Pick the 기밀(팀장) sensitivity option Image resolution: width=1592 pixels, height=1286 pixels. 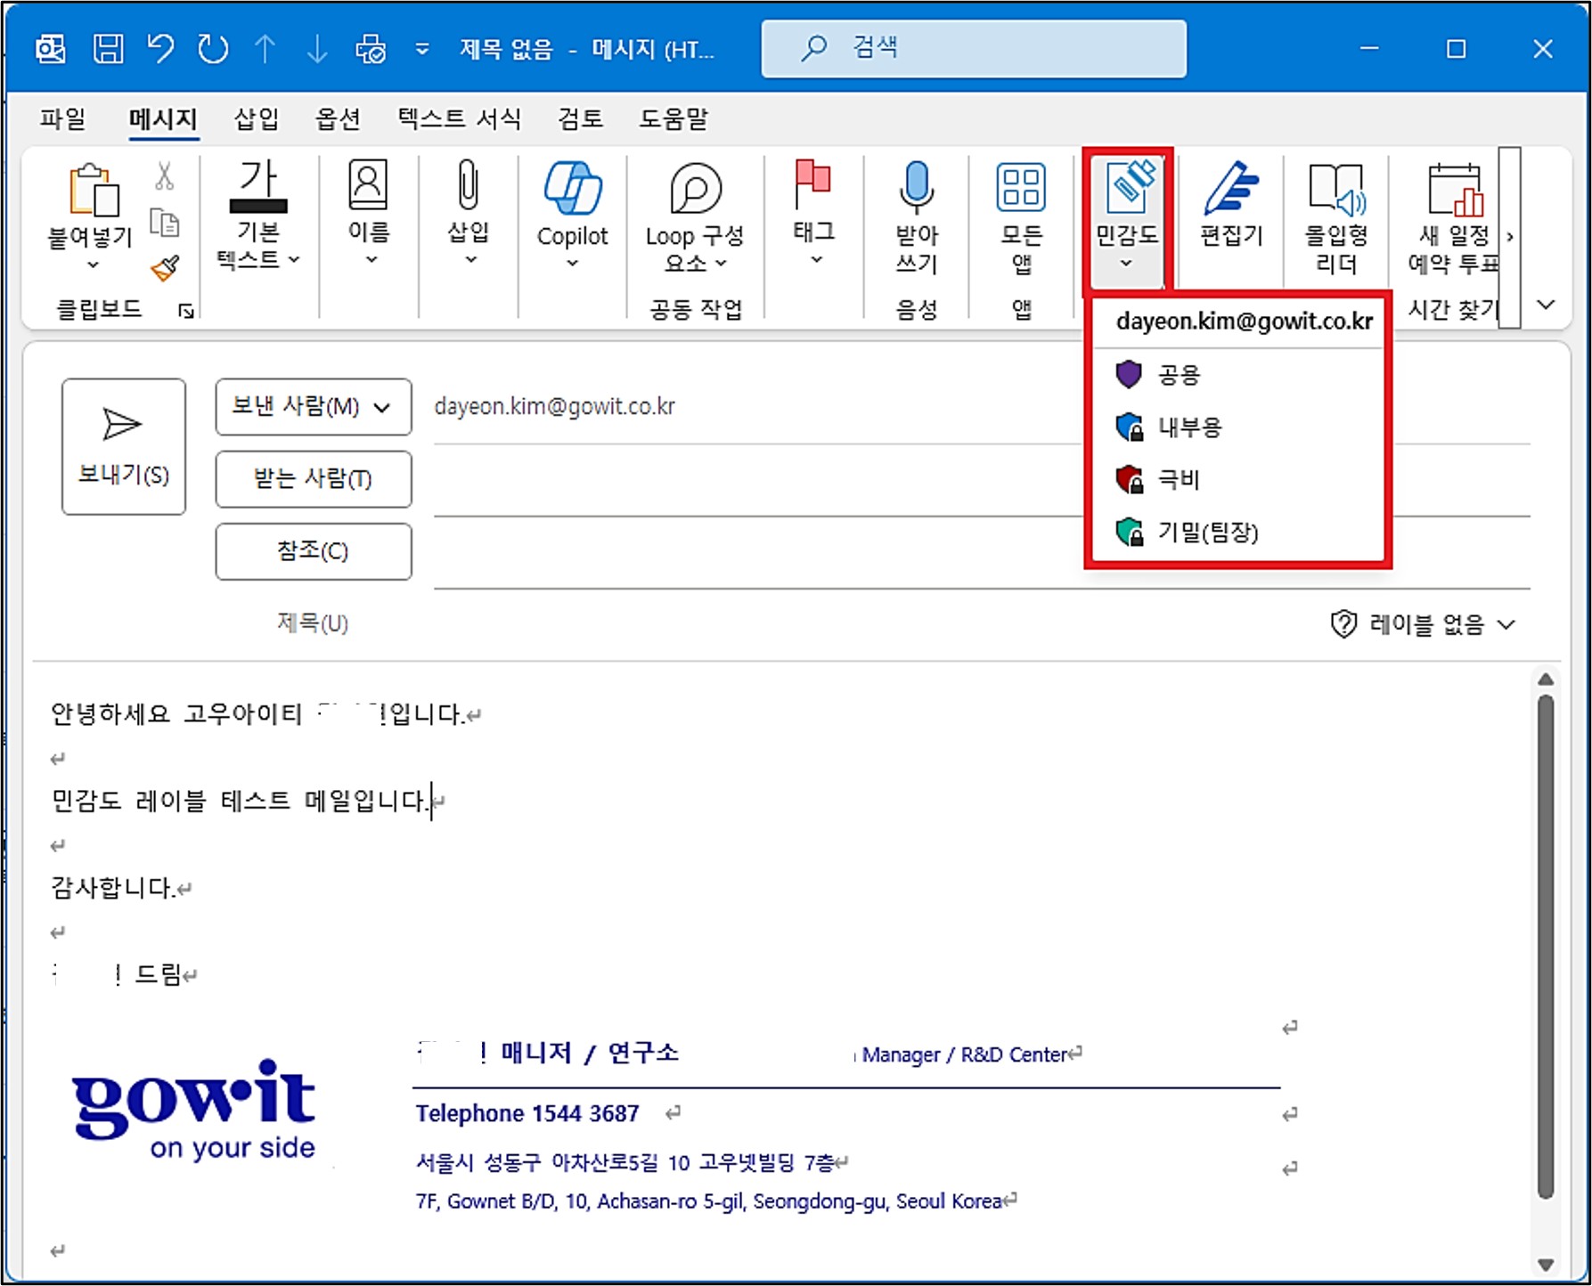point(1206,533)
